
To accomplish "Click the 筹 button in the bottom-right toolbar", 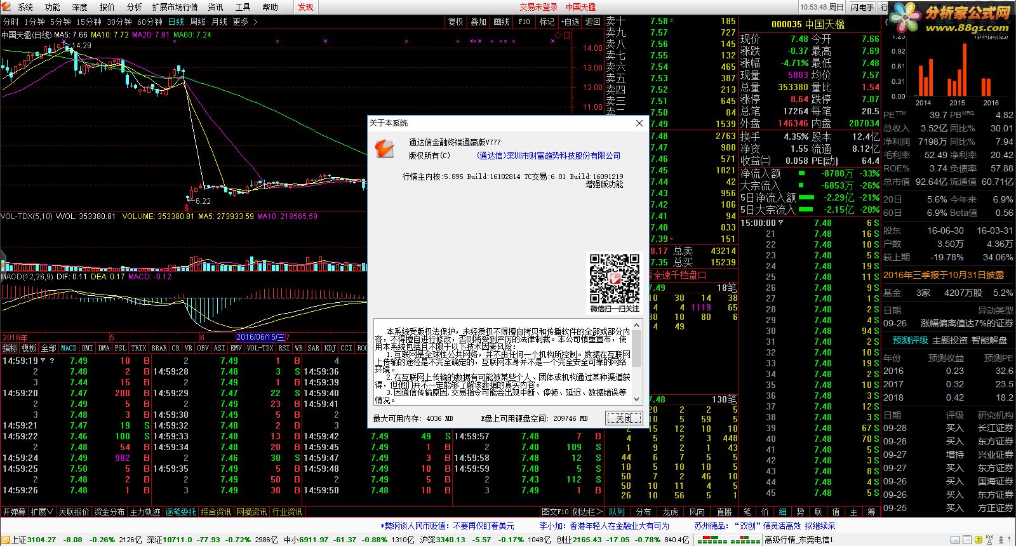I will (x=872, y=512).
